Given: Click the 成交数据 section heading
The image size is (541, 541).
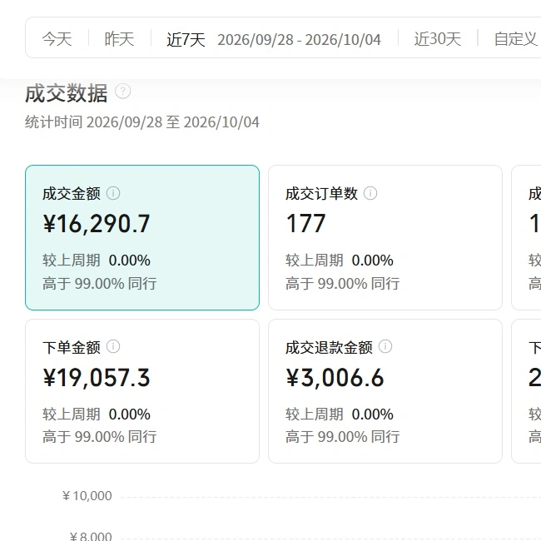Looking at the screenshot, I should (x=67, y=93).
